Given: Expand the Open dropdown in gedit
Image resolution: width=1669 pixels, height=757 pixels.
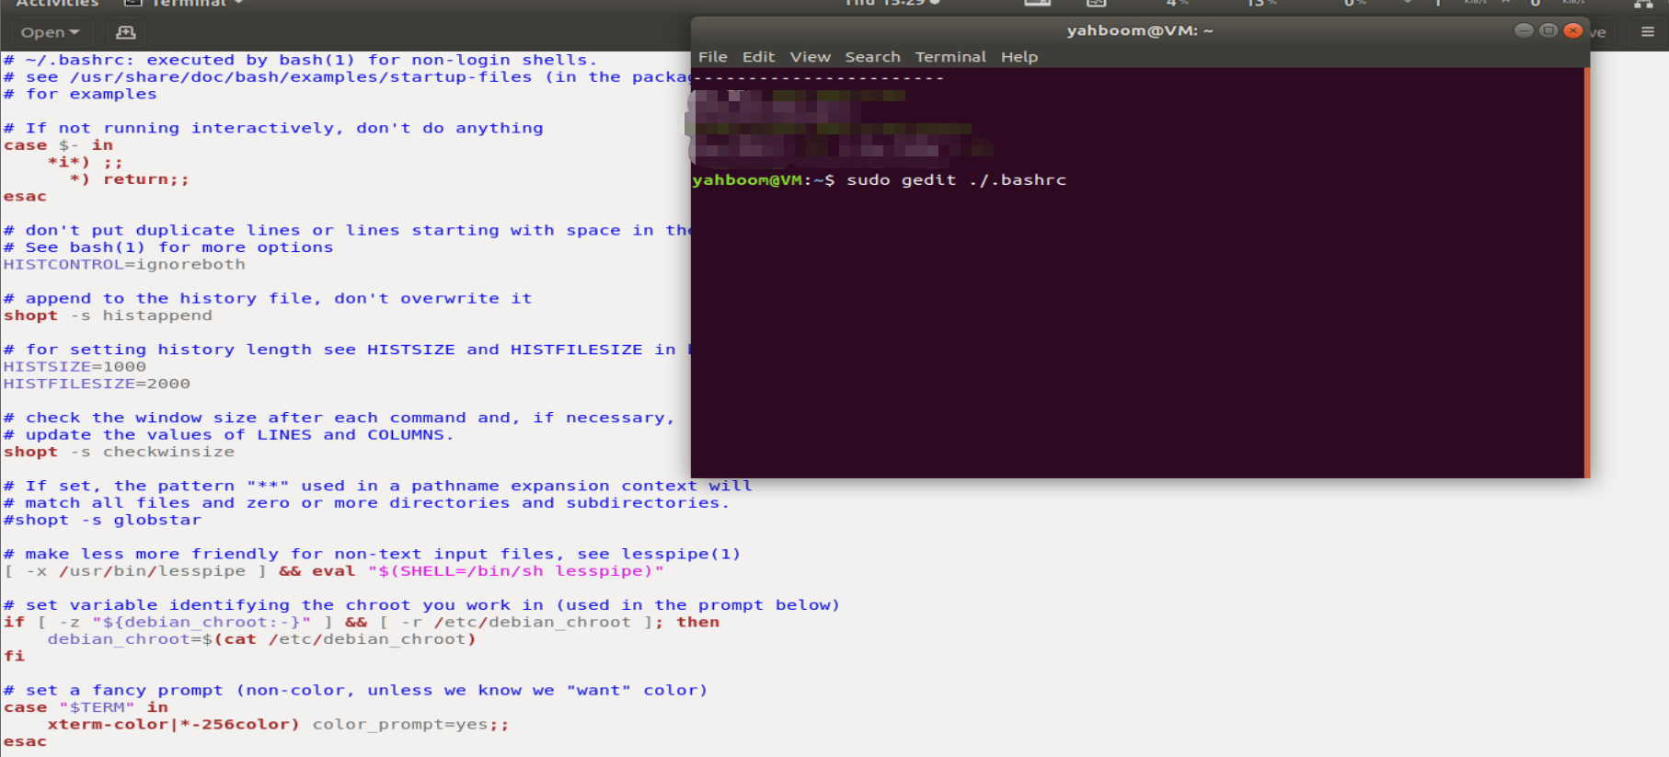Looking at the screenshot, I should 50,32.
